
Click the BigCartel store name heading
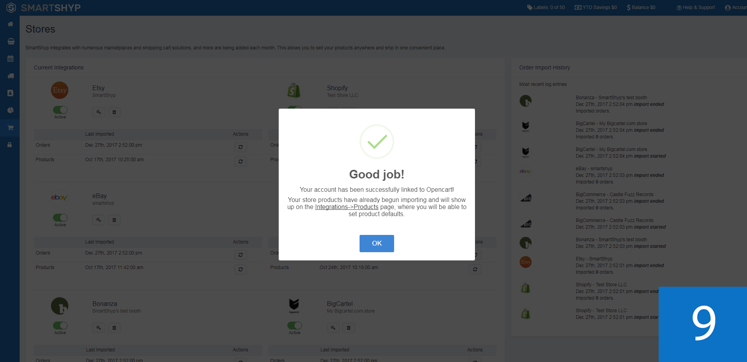click(x=340, y=304)
